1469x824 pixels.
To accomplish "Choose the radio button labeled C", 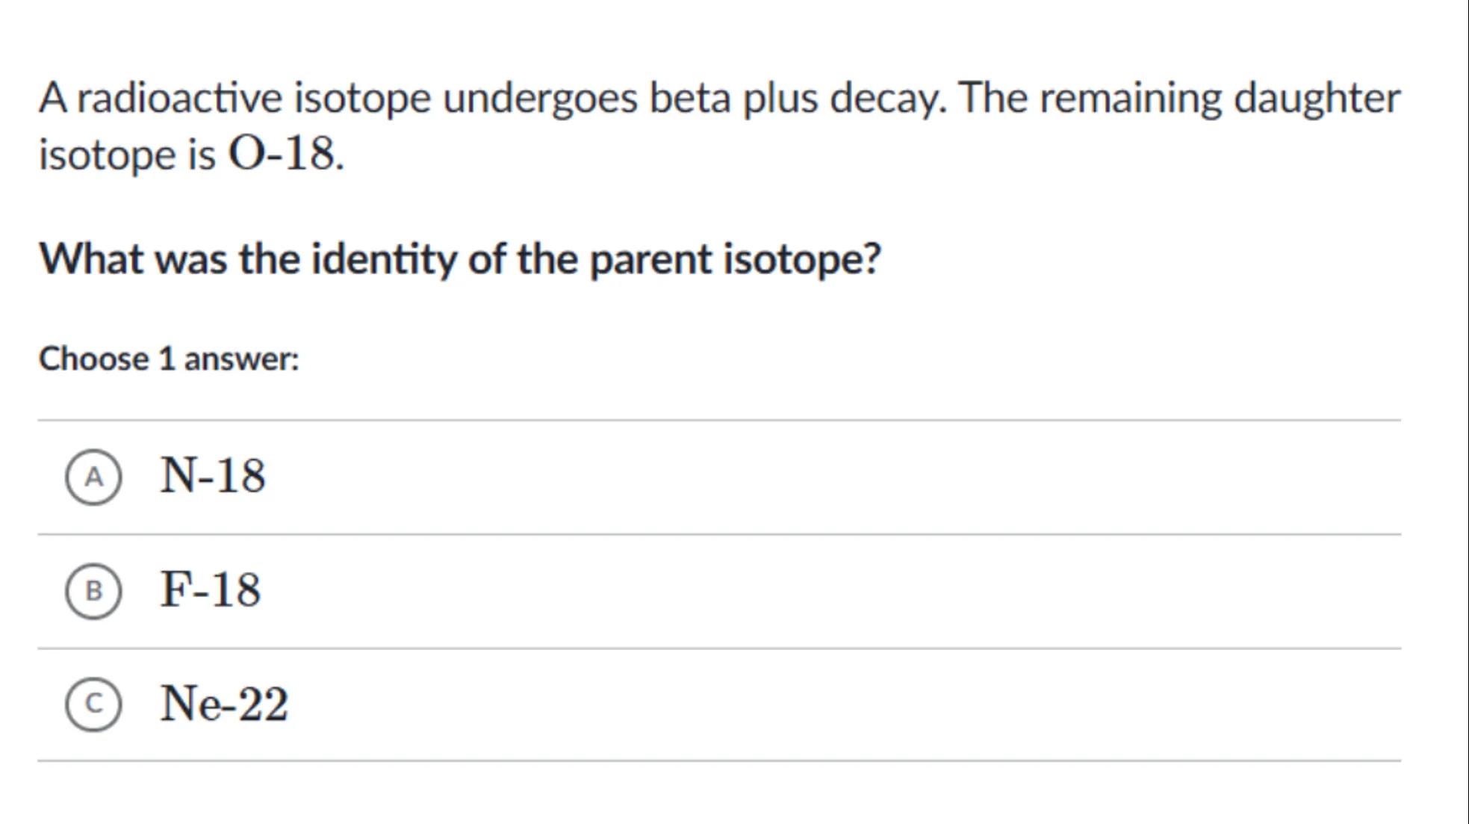I will [93, 704].
